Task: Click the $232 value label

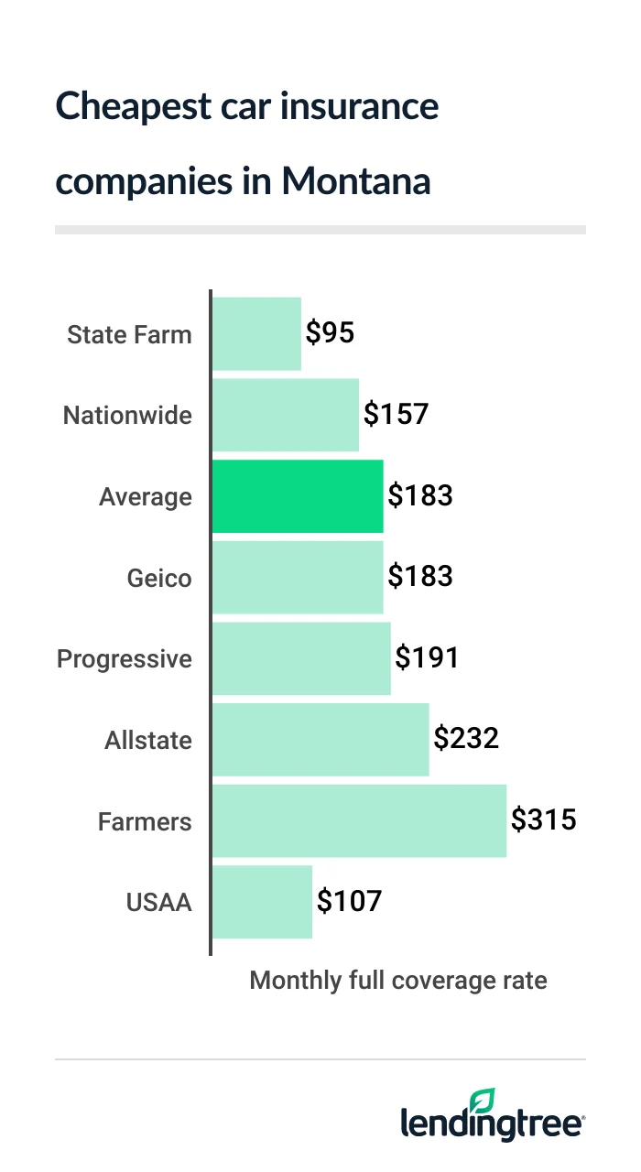Action: tap(466, 739)
